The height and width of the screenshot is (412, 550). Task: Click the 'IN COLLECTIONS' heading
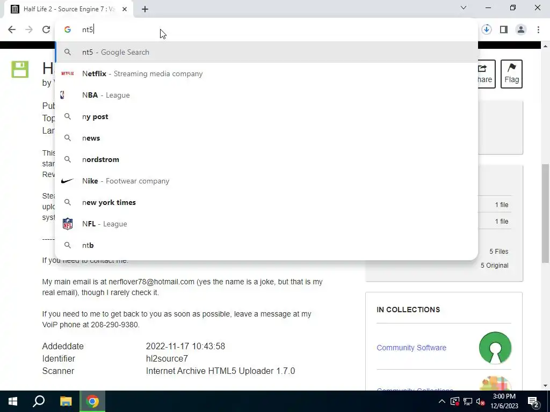[x=408, y=310]
